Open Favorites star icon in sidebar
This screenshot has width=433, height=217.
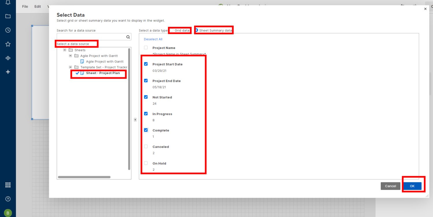point(8,44)
